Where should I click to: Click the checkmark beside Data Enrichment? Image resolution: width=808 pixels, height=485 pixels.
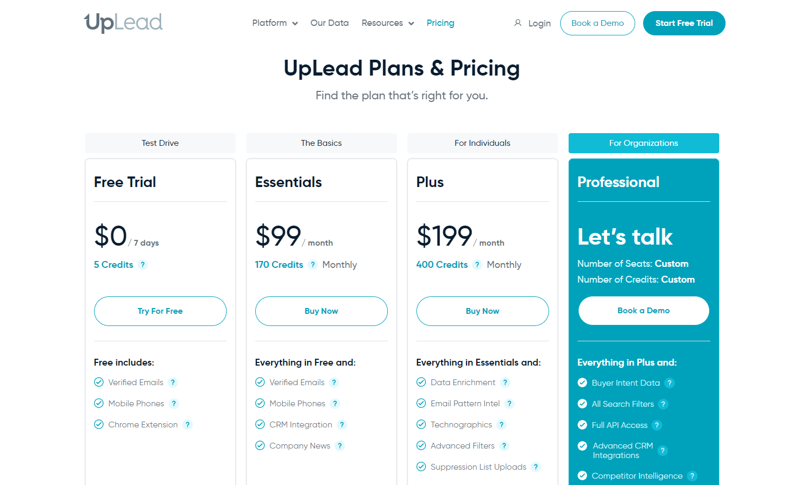coord(421,382)
